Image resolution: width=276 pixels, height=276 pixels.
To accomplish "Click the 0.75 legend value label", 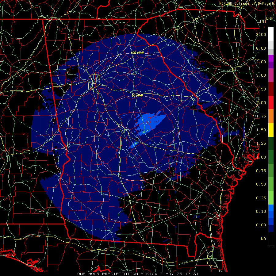I will 261,171.
